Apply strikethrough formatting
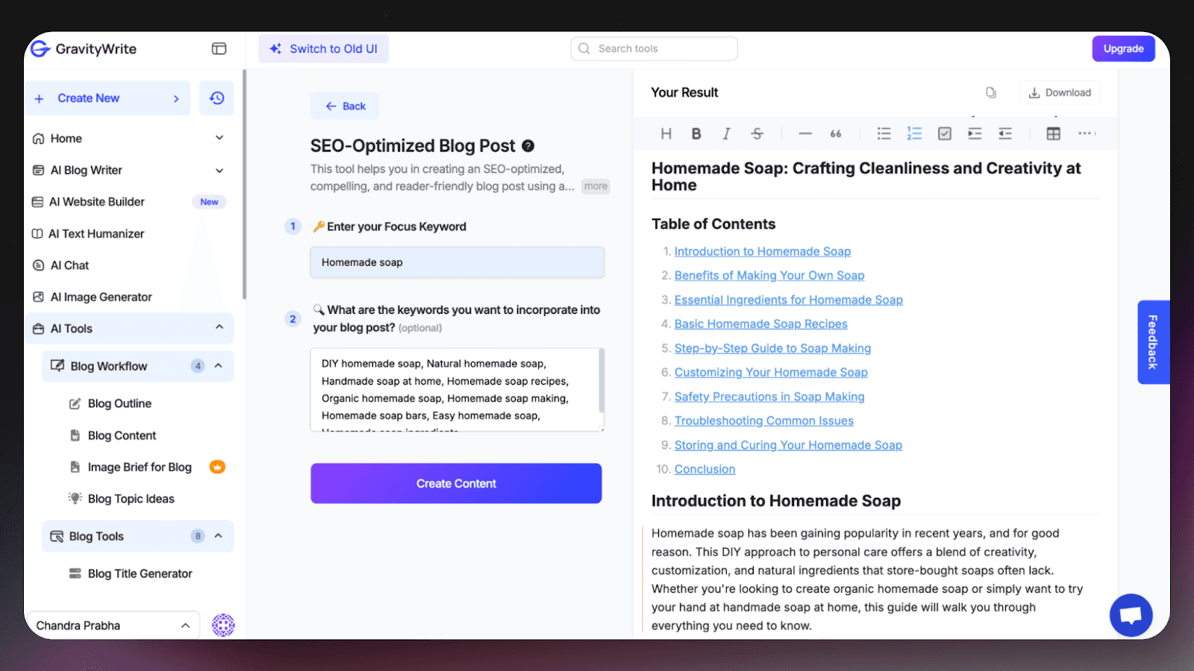Image resolution: width=1194 pixels, height=671 pixels. pos(757,133)
